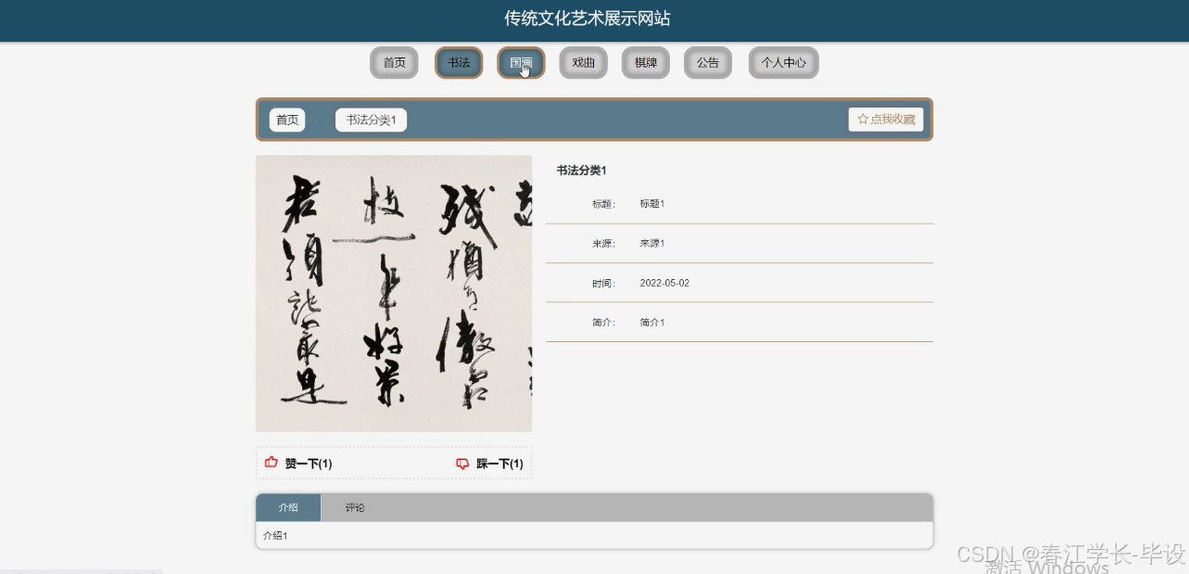This screenshot has width=1189, height=574.
Task: Click the thumbs-down dislike icon
Action: [x=462, y=464]
